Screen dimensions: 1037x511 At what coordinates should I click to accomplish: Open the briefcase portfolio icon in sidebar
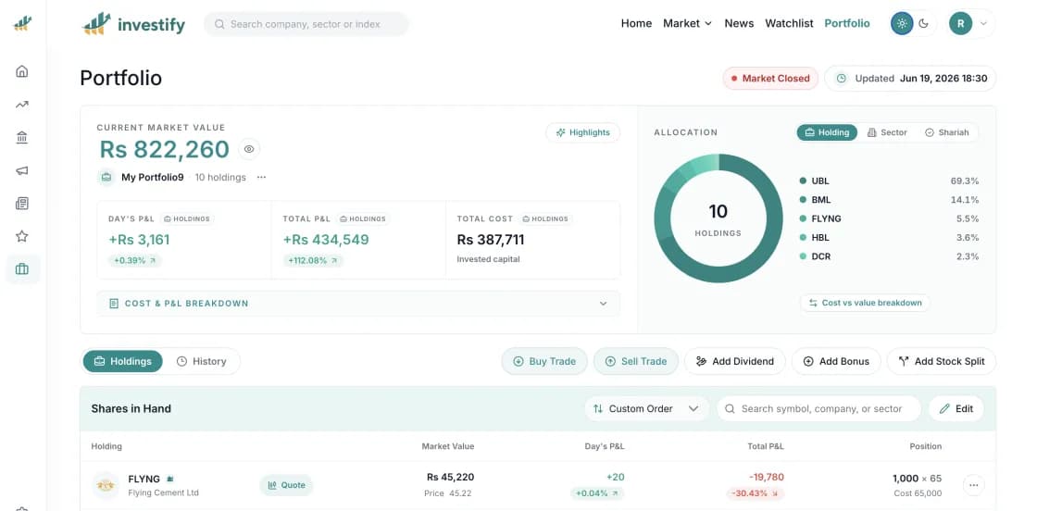click(22, 269)
